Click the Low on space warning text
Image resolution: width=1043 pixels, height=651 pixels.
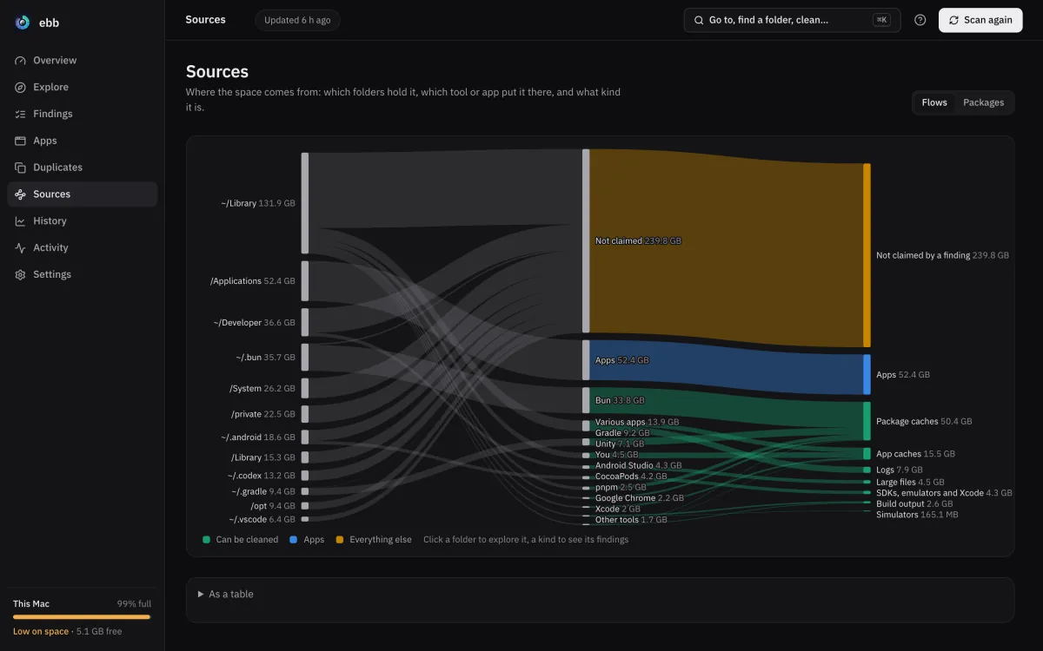41,632
